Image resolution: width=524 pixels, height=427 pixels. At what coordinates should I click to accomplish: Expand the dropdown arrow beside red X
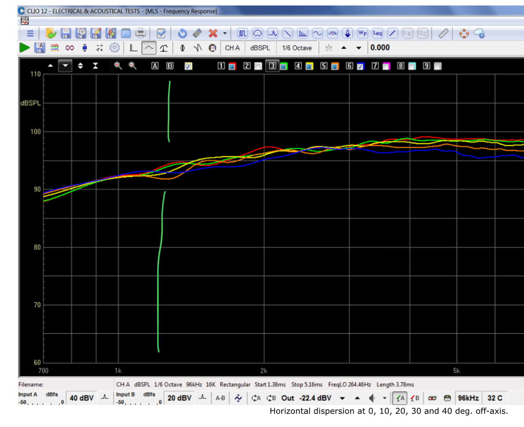click(225, 34)
